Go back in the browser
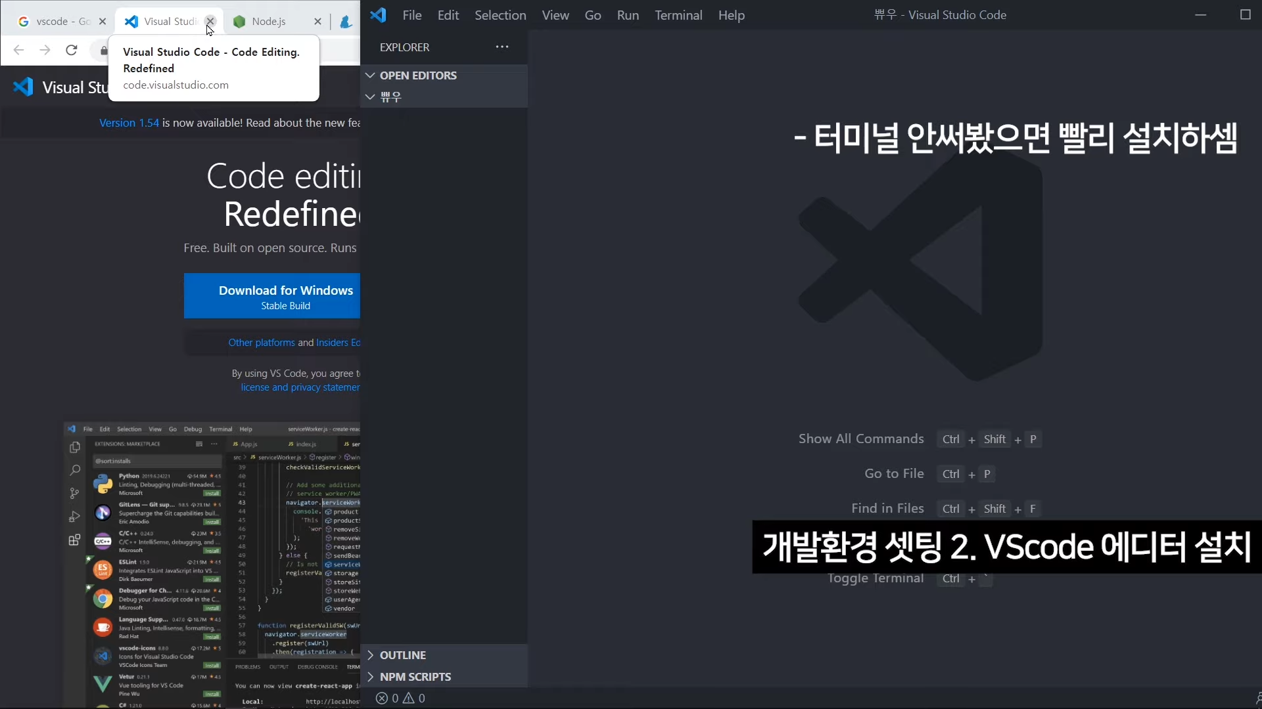The height and width of the screenshot is (709, 1262). (18, 50)
